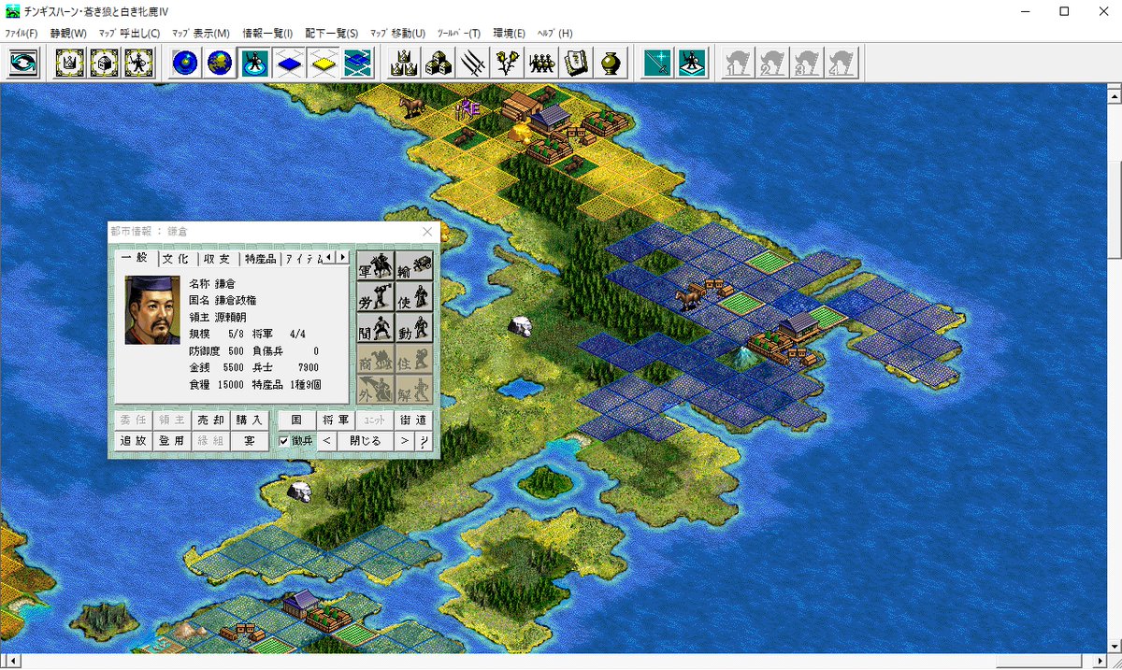
Task: Open the ツールバー(T) menu
Action: point(459,33)
